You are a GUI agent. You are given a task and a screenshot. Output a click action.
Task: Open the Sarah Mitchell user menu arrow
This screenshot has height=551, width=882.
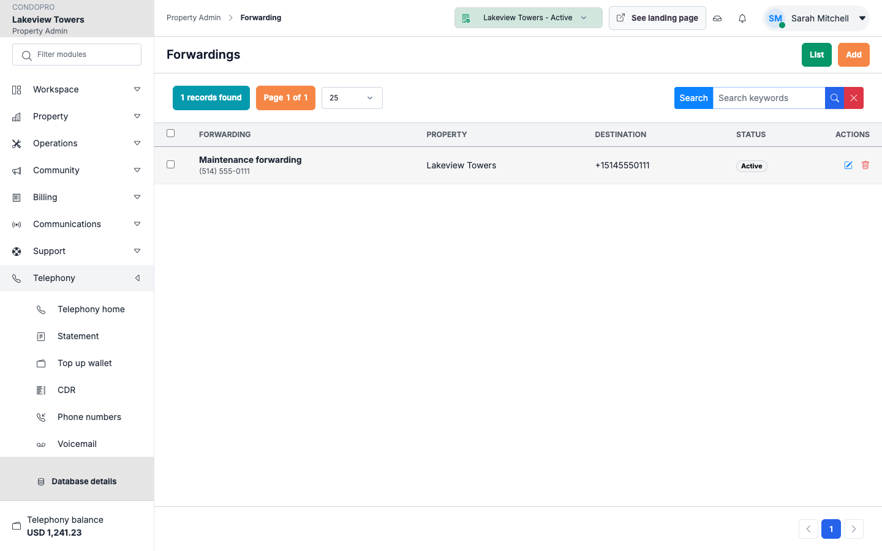(862, 18)
